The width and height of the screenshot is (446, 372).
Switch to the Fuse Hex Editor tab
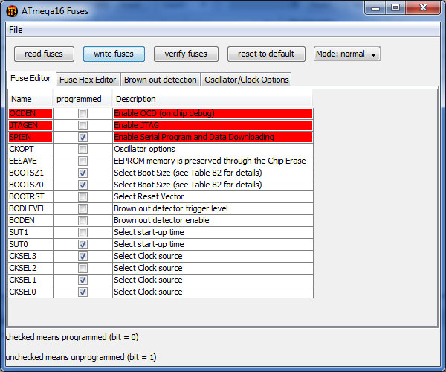pyautogui.click(x=88, y=80)
